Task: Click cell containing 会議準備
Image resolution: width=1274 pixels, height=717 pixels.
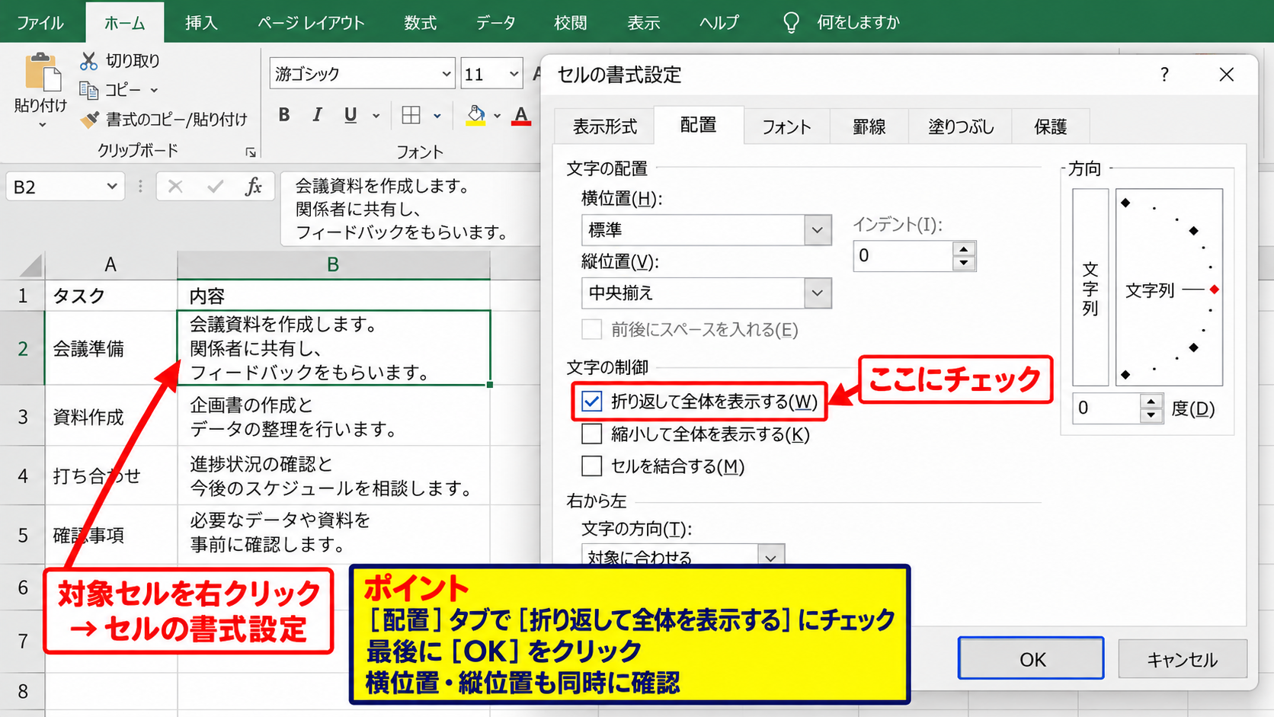Action: coord(111,348)
